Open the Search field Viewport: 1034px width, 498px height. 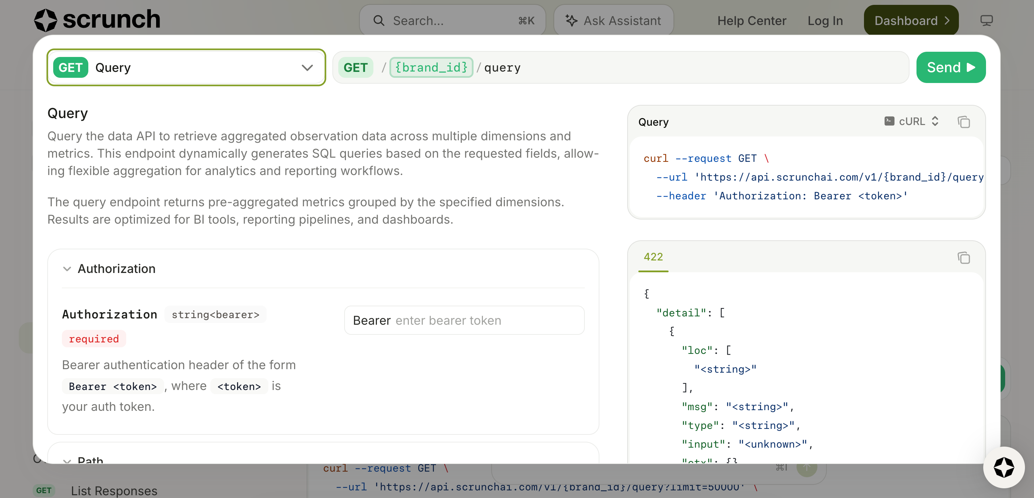click(x=452, y=20)
